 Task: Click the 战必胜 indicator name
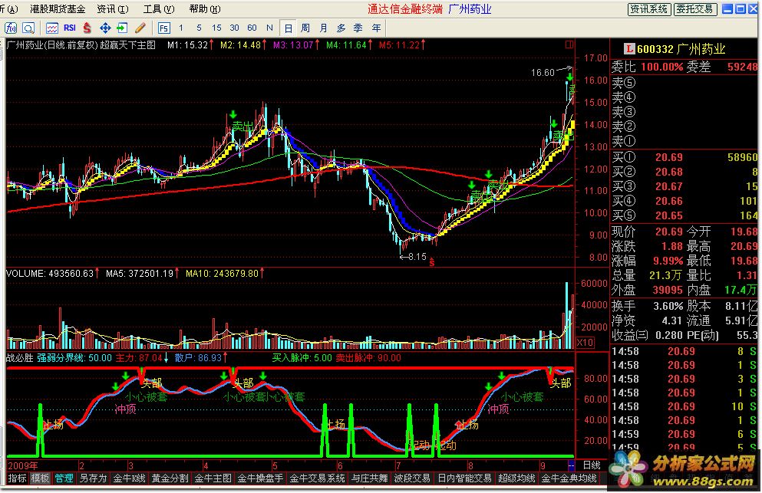point(19,358)
